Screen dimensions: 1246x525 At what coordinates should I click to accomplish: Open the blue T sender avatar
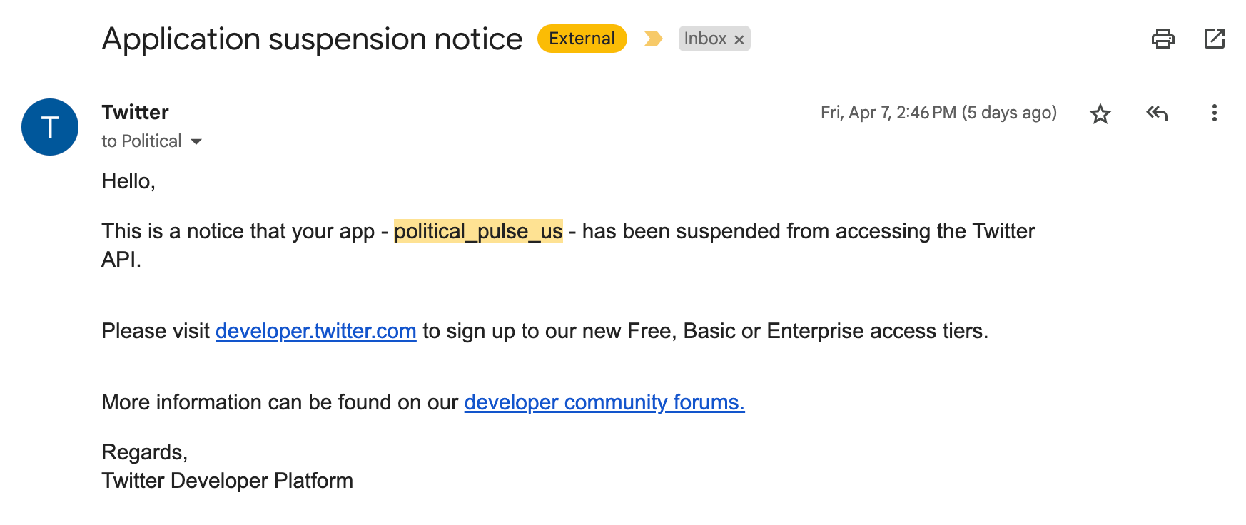pyautogui.click(x=50, y=127)
